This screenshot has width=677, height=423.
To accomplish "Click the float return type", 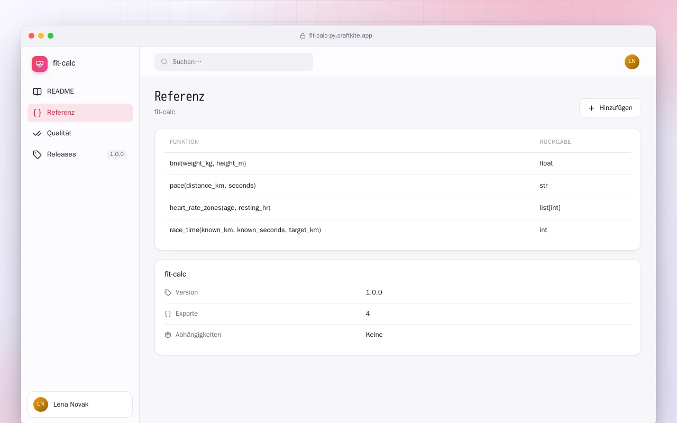I will [546, 164].
